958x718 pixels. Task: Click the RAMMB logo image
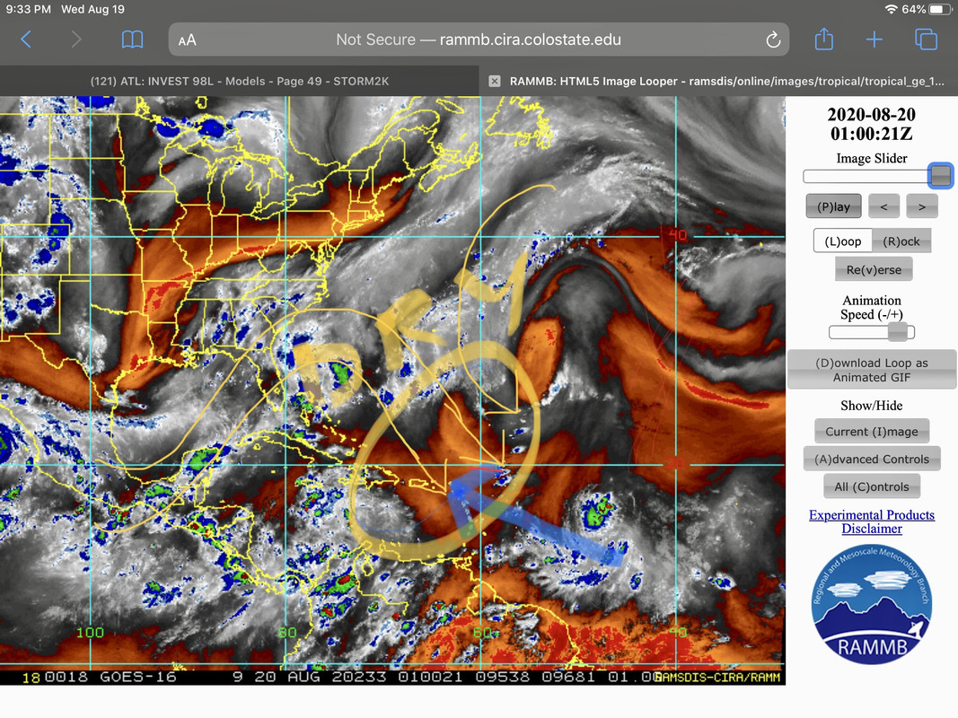tap(872, 604)
